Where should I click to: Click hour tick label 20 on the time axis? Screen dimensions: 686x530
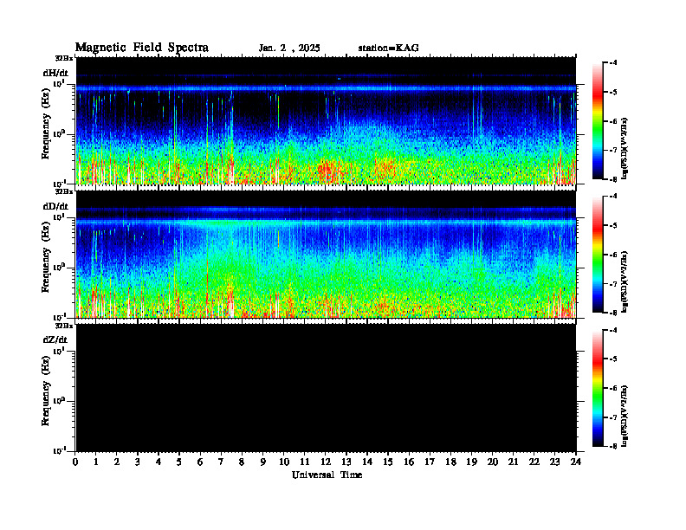pos(493,462)
